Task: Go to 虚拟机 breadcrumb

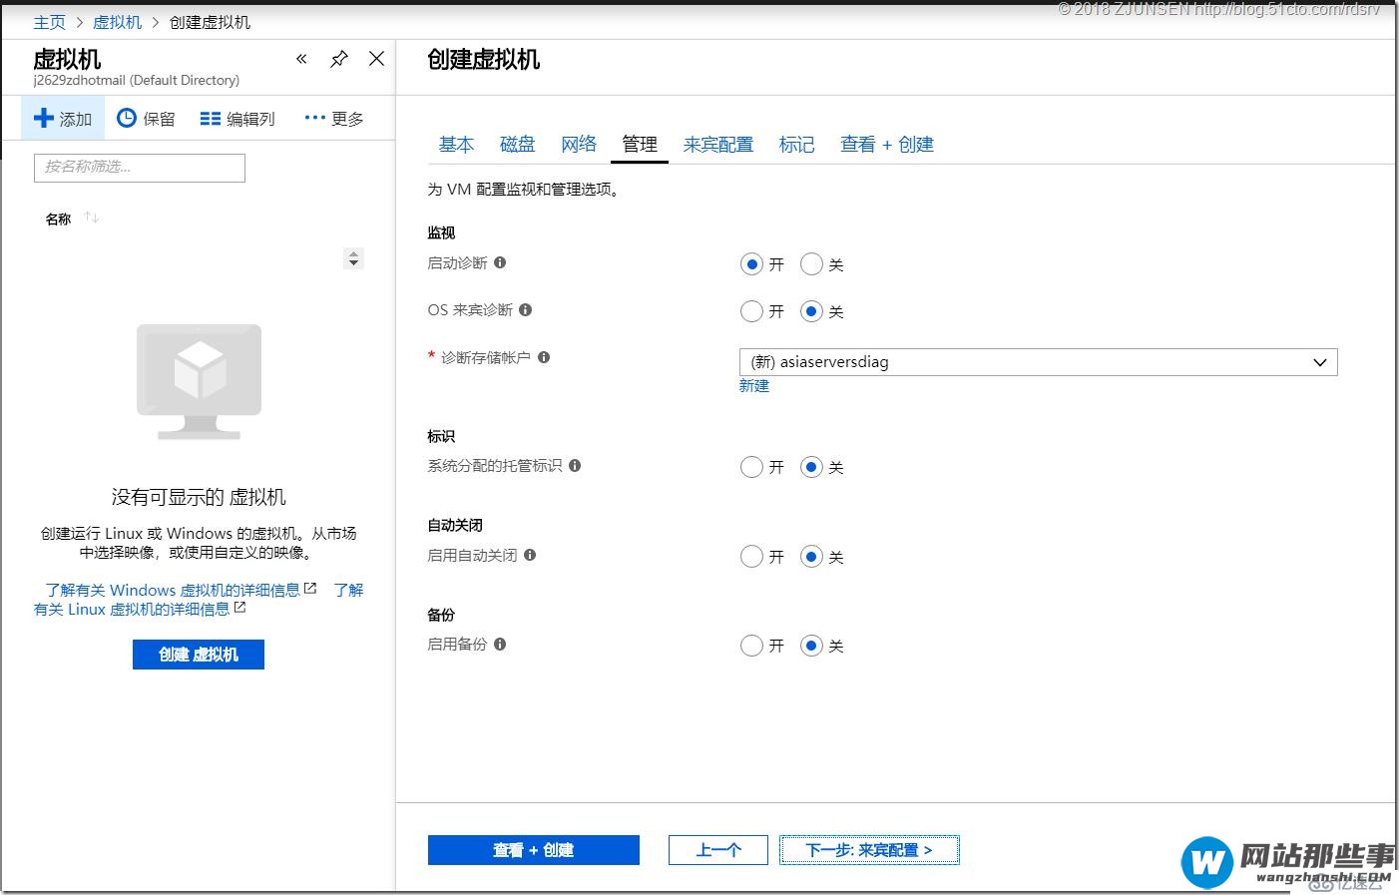Action: [118, 22]
